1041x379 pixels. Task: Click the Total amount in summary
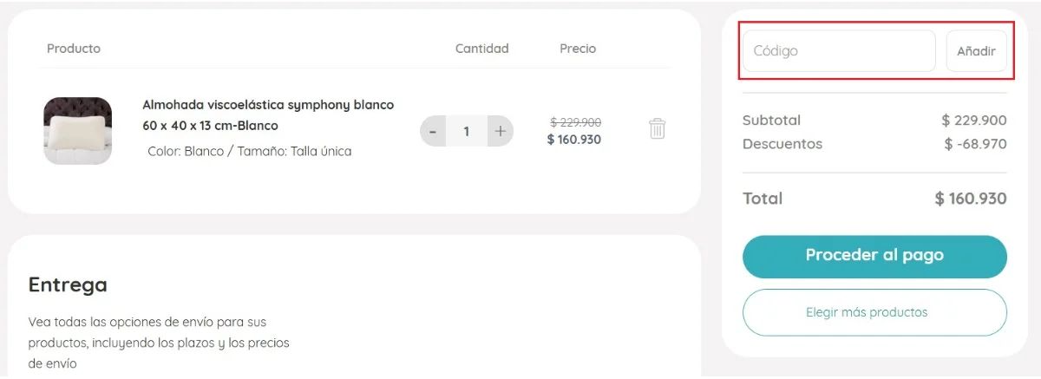pyautogui.click(x=971, y=199)
